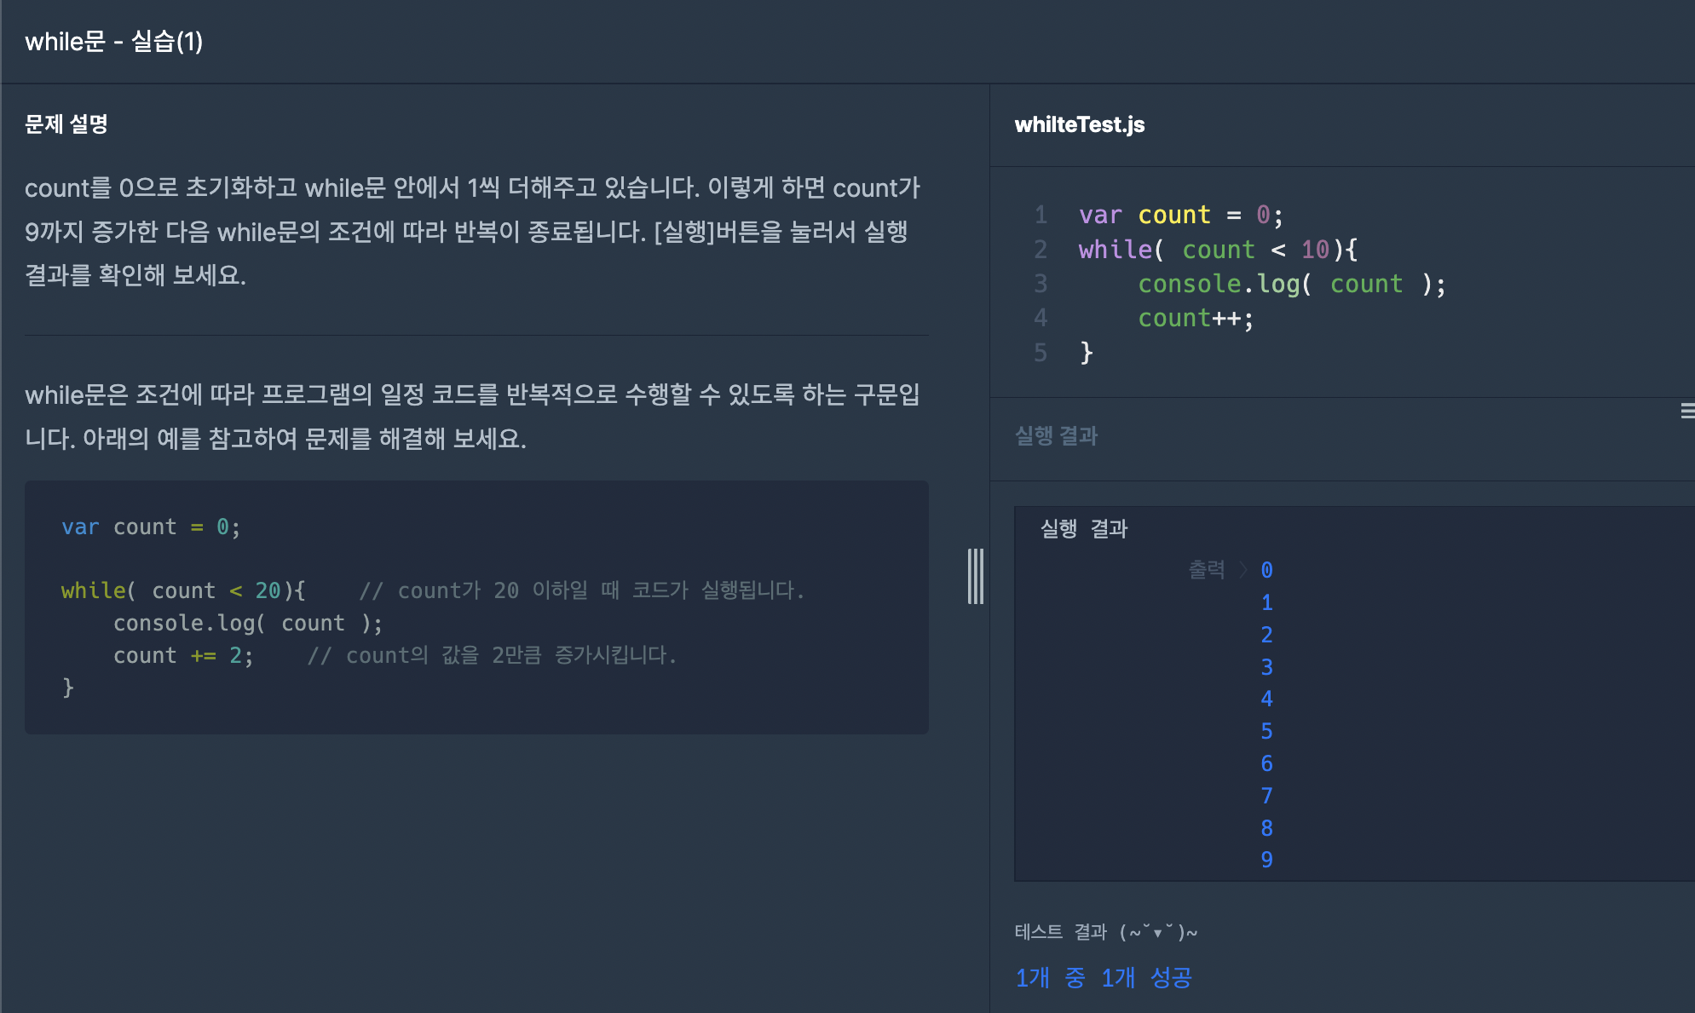The height and width of the screenshot is (1013, 1695).
Task: Click the 1개 중 1개 성공 result text
Action: [1104, 977]
